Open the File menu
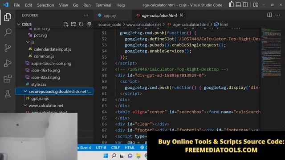 pyautogui.click(x=17, y=5)
